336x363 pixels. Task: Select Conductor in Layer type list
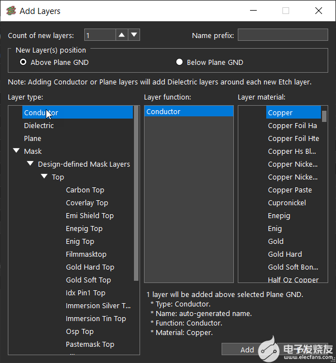78,112
